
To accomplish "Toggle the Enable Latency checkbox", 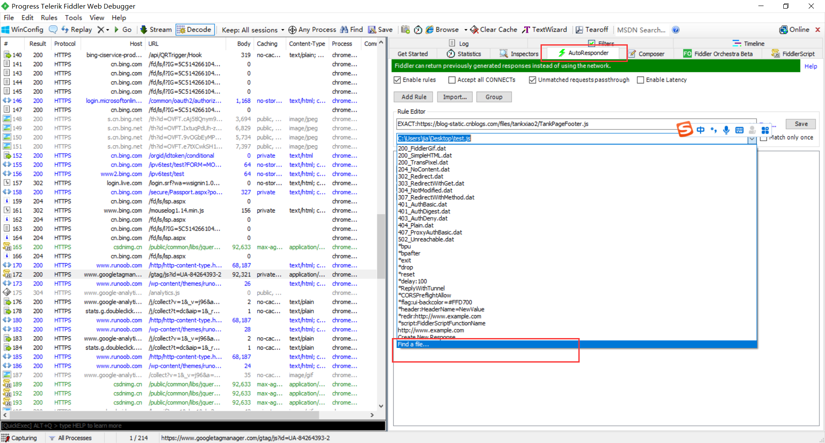I will [640, 80].
